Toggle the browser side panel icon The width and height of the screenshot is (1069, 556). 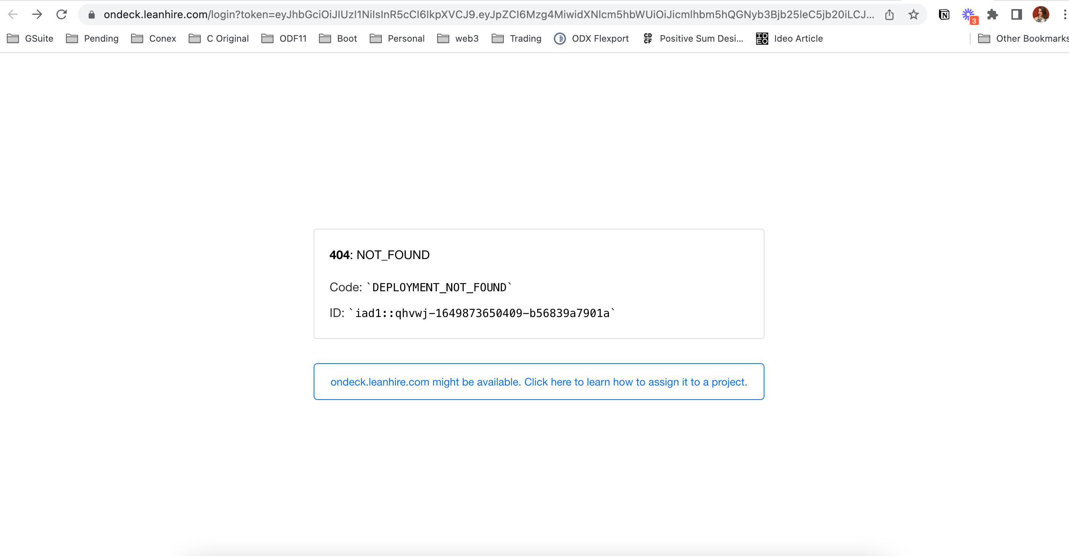tap(1016, 15)
